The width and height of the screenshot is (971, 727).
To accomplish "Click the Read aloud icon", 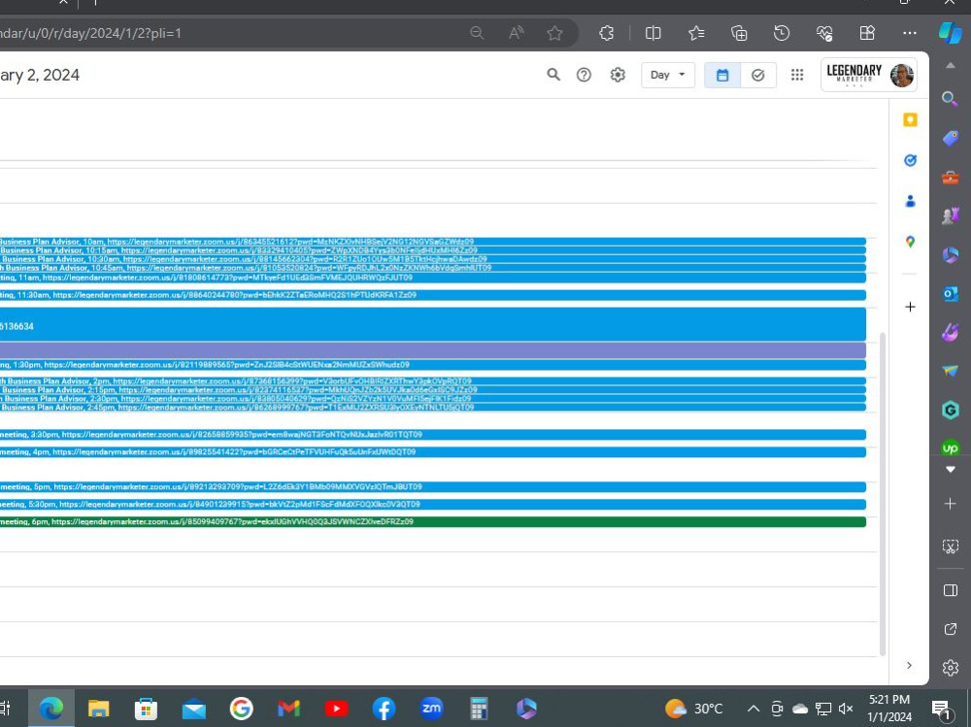I will click(516, 33).
